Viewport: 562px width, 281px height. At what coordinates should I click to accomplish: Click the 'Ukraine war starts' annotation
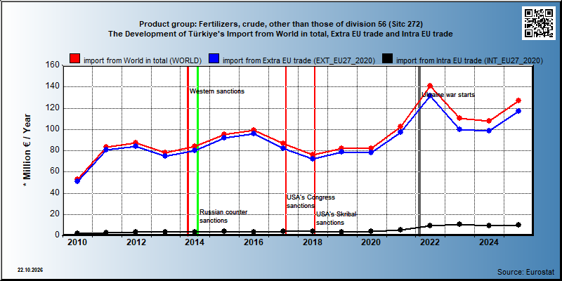pos(448,95)
